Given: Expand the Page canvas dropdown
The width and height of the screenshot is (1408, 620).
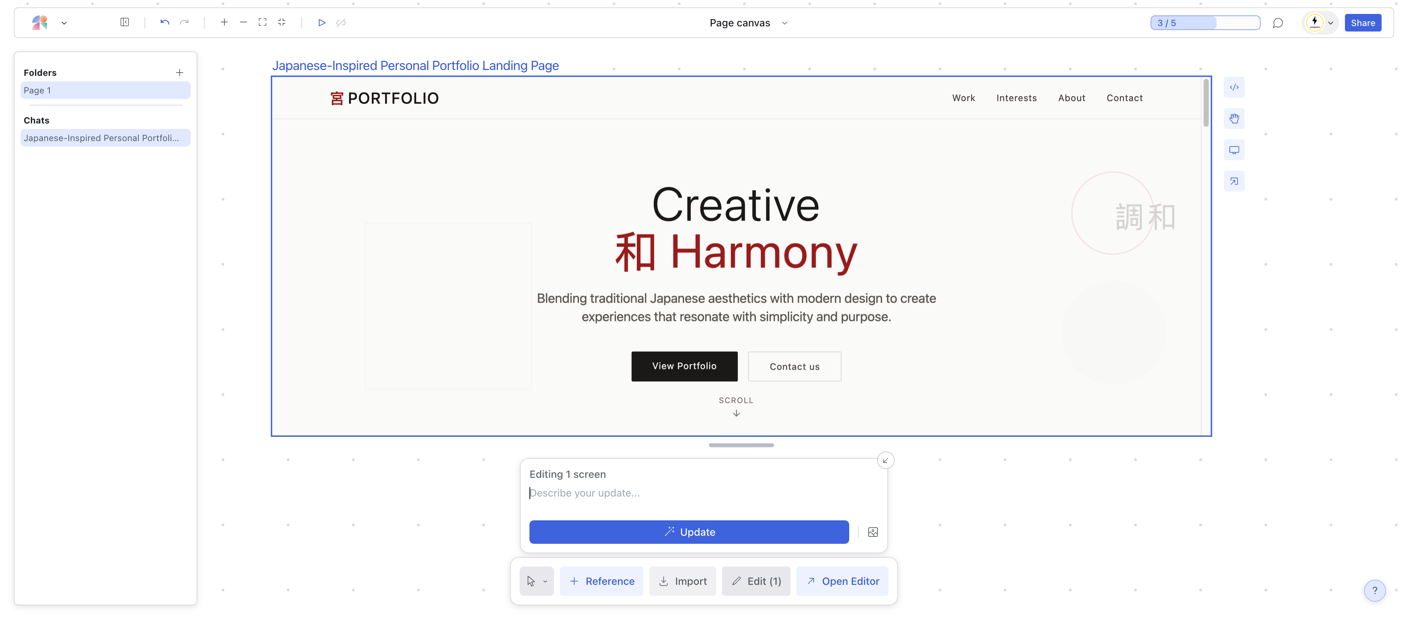Looking at the screenshot, I should (x=784, y=23).
